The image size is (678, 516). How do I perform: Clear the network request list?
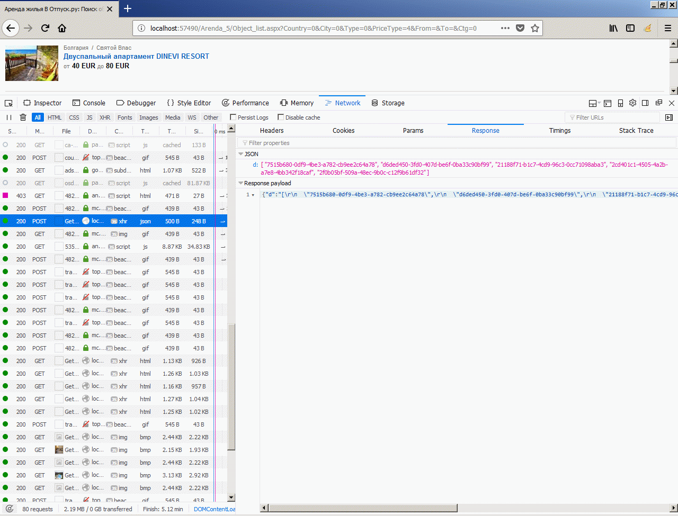tap(23, 117)
